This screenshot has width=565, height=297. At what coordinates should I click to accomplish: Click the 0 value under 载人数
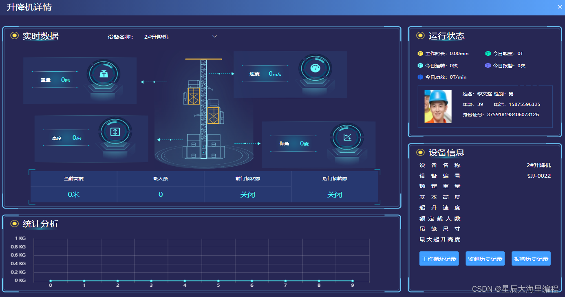pos(161,195)
